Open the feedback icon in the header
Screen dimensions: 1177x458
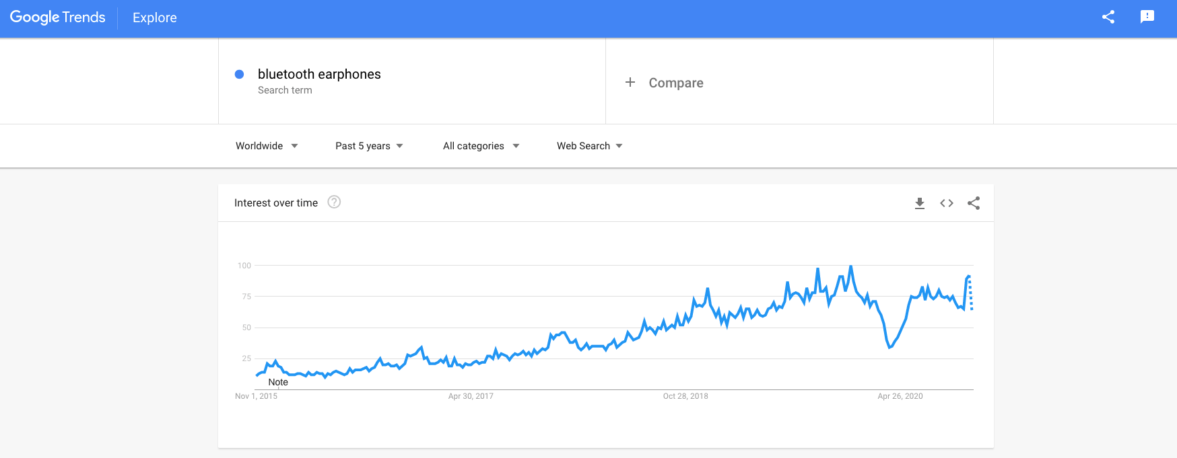[x=1147, y=17]
